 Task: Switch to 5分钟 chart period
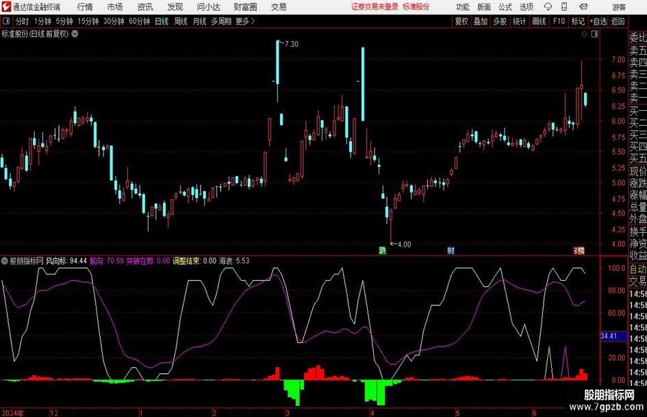pos(64,21)
